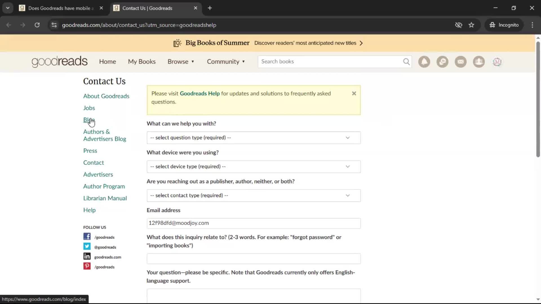Bookmark this page with star icon

(x=471, y=25)
